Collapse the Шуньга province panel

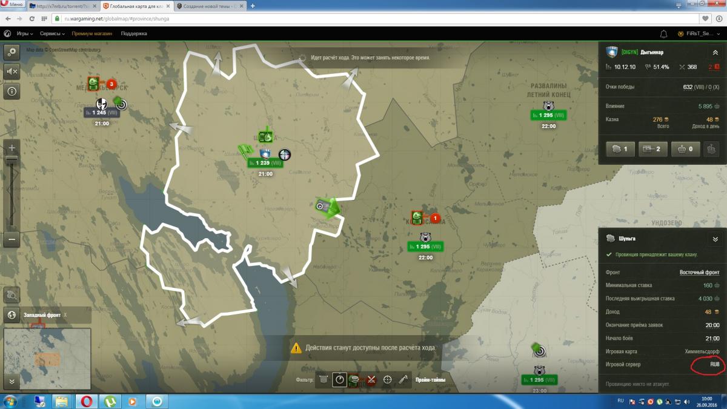coord(715,239)
